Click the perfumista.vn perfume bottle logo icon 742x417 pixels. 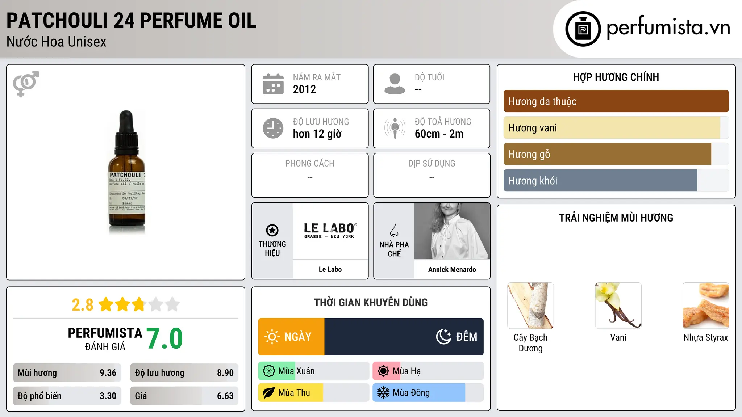583,29
